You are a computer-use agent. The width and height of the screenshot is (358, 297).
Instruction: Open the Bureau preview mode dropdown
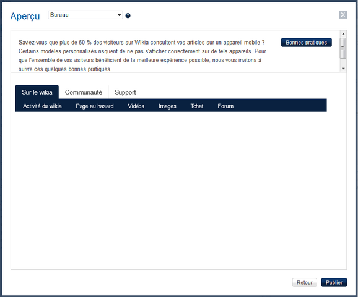85,15
